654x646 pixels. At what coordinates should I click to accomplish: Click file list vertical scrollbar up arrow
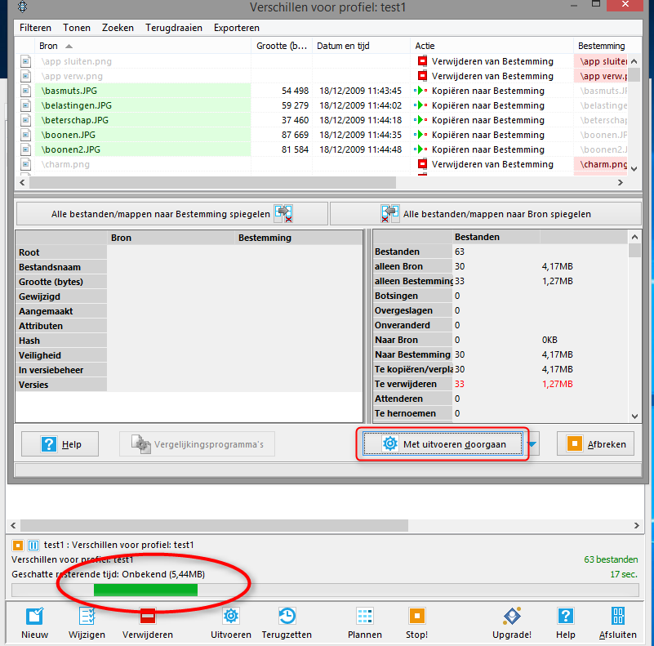point(634,61)
